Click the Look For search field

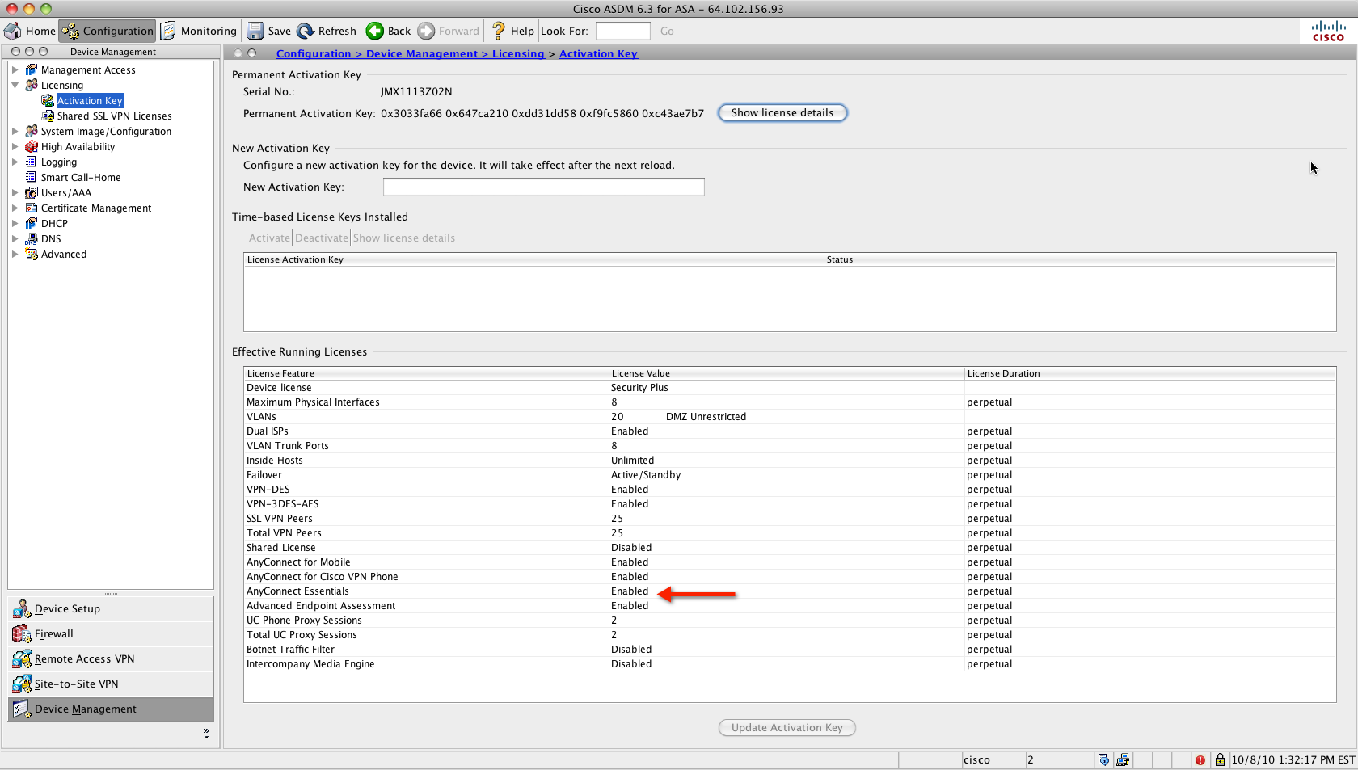[622, 32]
